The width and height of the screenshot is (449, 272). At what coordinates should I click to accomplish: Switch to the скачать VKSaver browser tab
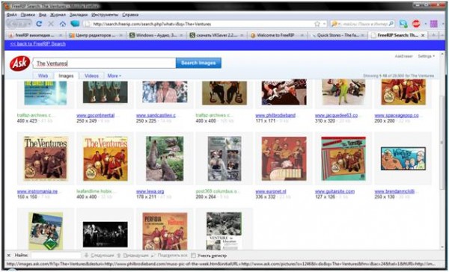[x=216, y=35]
